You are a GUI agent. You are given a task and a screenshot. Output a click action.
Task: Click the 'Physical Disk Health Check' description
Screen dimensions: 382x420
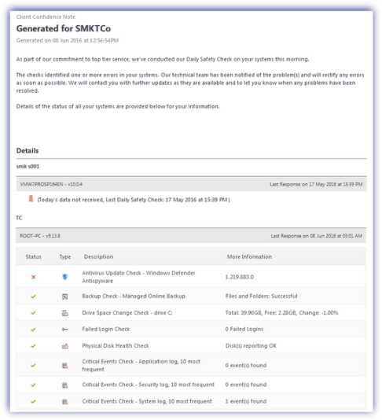point(116,346)
